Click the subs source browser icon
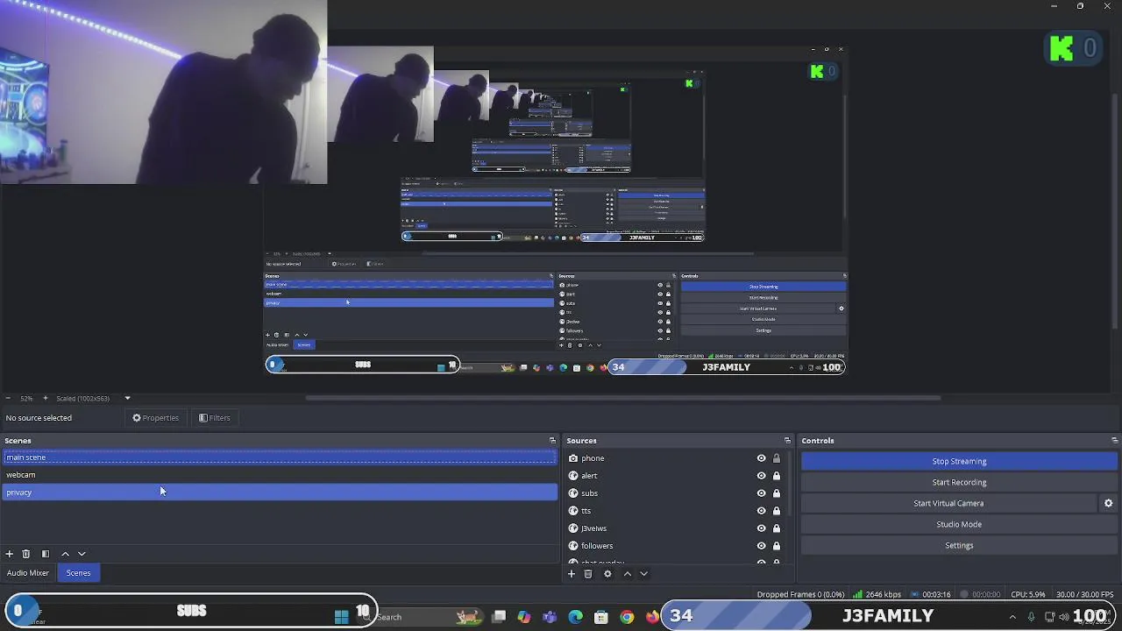 click(573, 493)
